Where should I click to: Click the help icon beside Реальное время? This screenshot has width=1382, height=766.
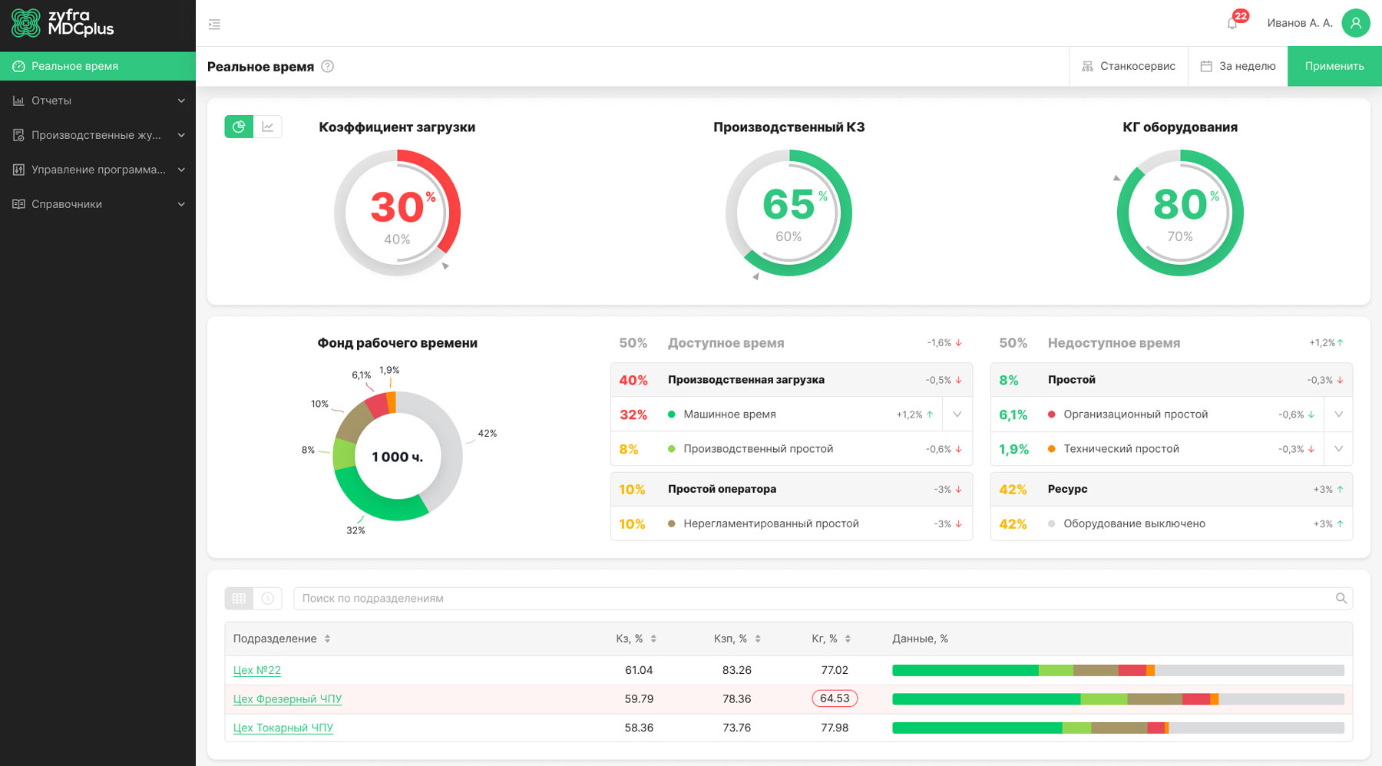pyautogui.click(x=327, y=67)
